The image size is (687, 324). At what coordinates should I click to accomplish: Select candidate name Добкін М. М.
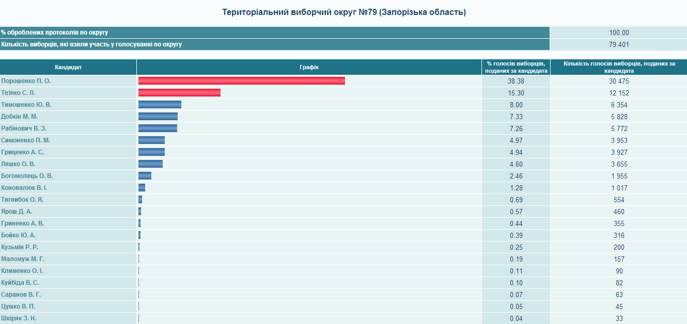(x=20, y=117)
